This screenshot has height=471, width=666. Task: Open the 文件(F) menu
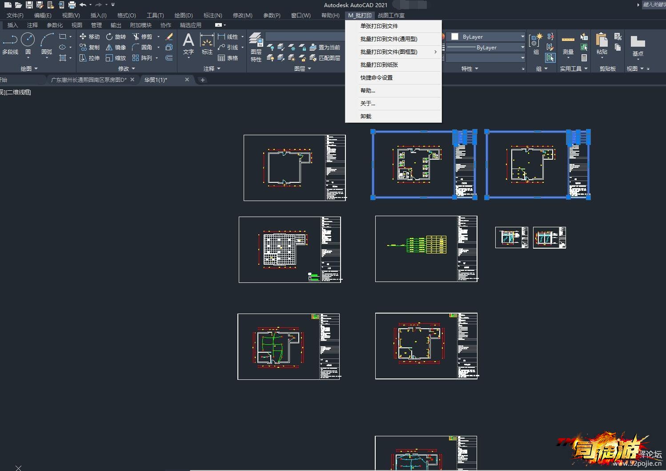pos(15,15)
